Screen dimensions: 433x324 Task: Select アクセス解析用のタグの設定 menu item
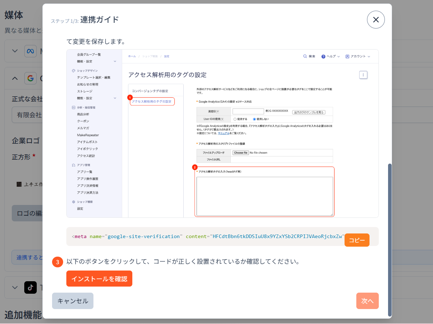point(152,102)
